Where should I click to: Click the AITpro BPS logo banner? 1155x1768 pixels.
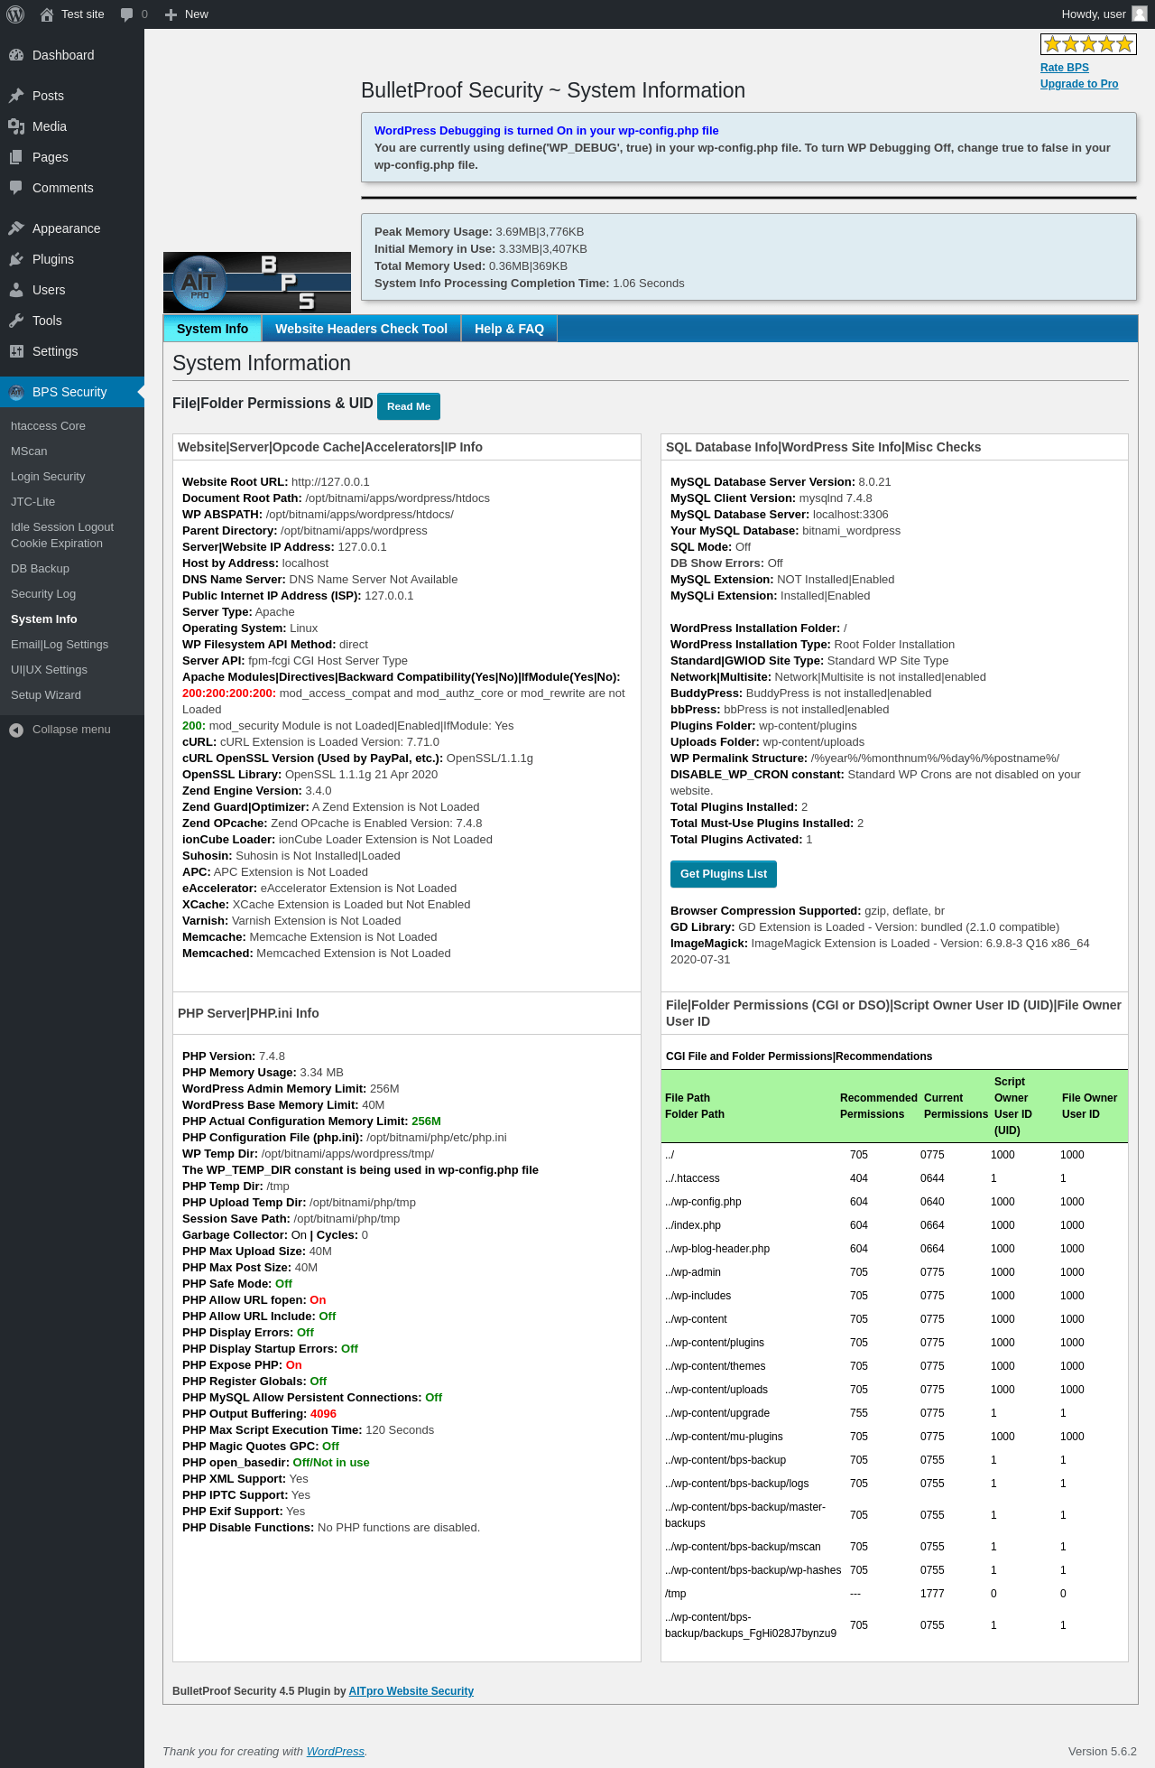click(257, 283)
